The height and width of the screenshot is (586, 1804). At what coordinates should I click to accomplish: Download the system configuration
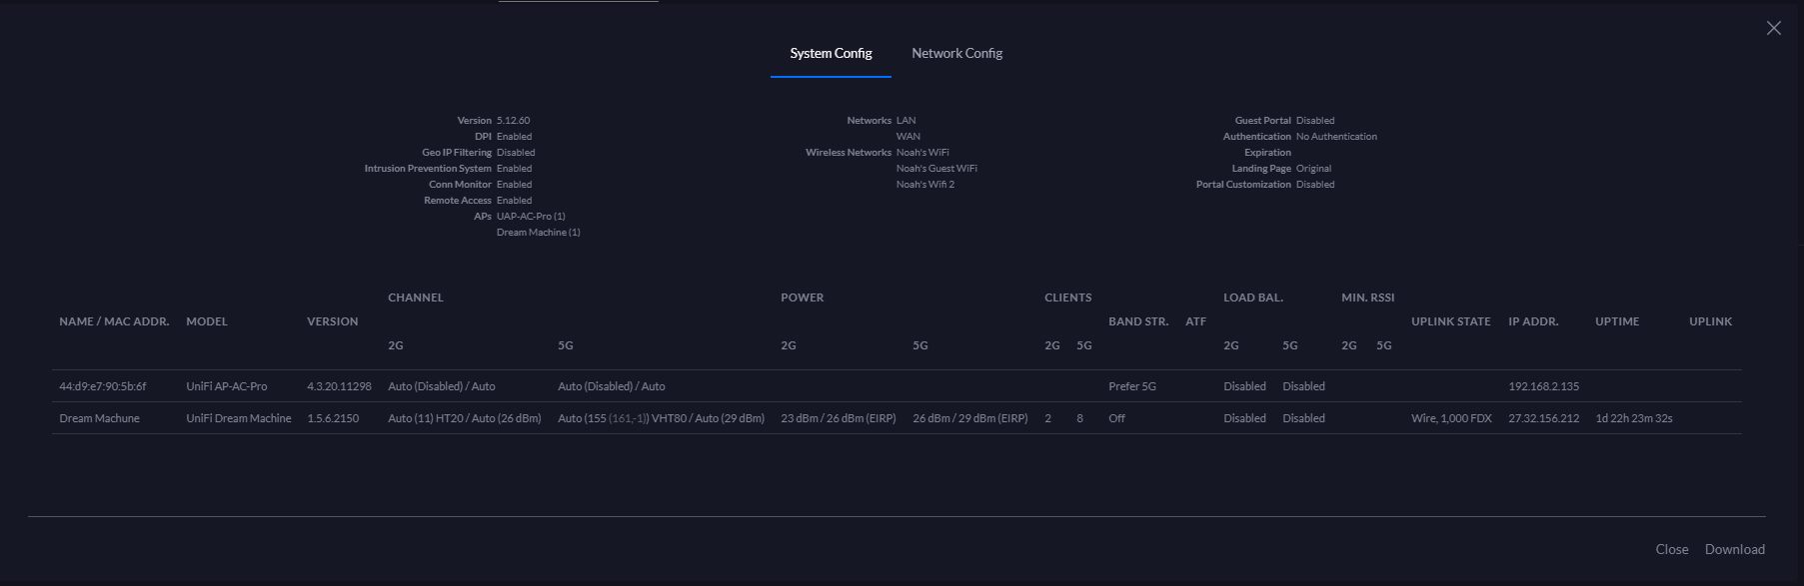[x=1734, y=549]
